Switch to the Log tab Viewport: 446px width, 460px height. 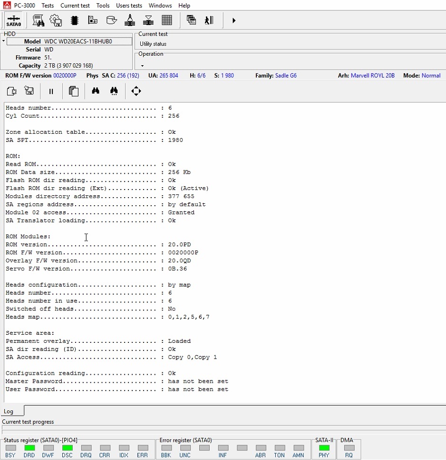pos(12,411)
